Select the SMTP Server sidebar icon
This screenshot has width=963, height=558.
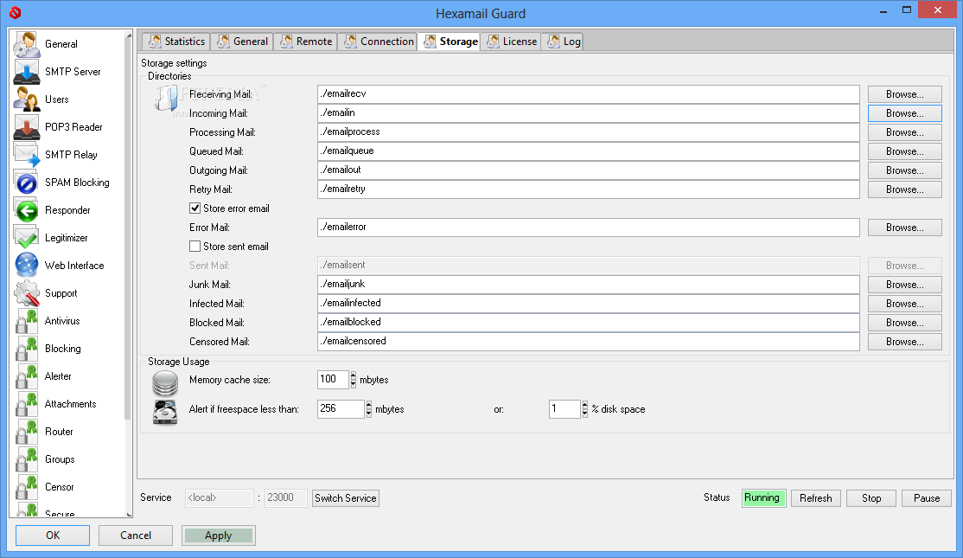27,72
